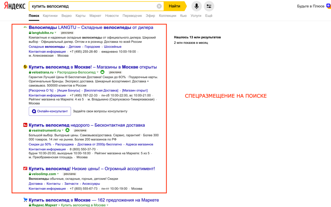Expand the arrow next to veloolimp.com
The height and width of the screenshot is (207, 331).
[58, 174]
